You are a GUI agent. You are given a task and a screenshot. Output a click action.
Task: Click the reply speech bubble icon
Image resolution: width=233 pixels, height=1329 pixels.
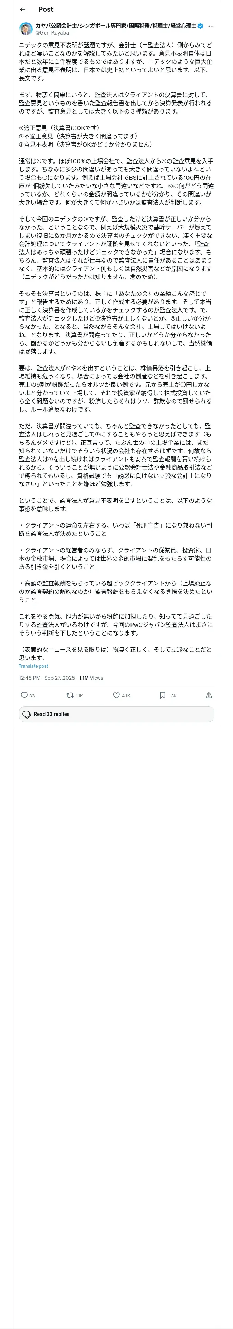[24, 695]
